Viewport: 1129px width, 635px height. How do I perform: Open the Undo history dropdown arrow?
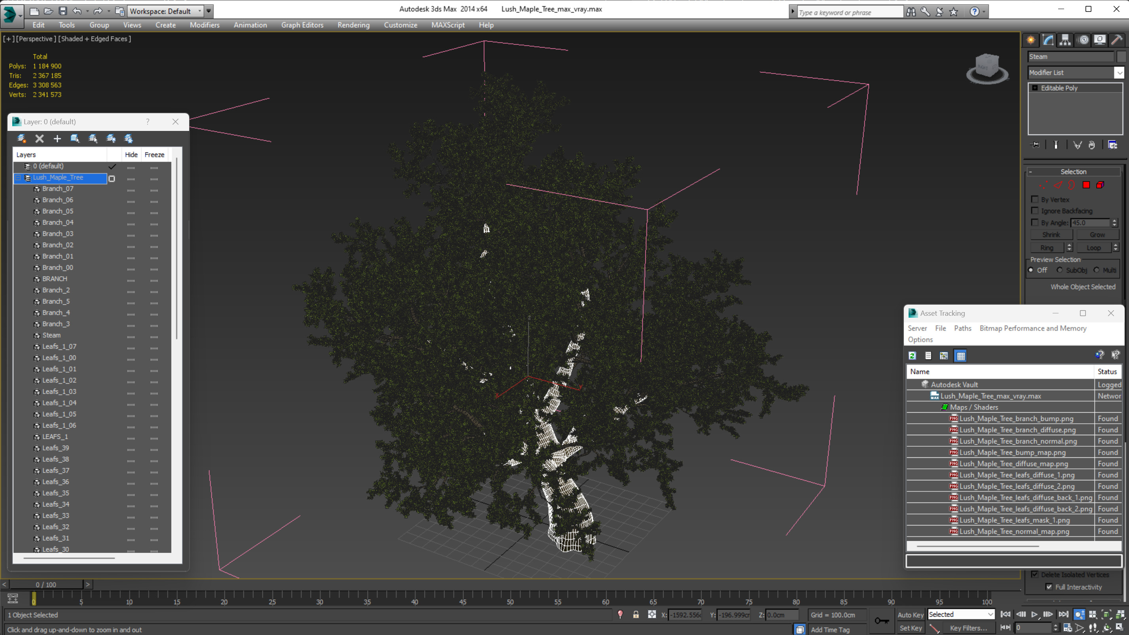pos(88,11)
